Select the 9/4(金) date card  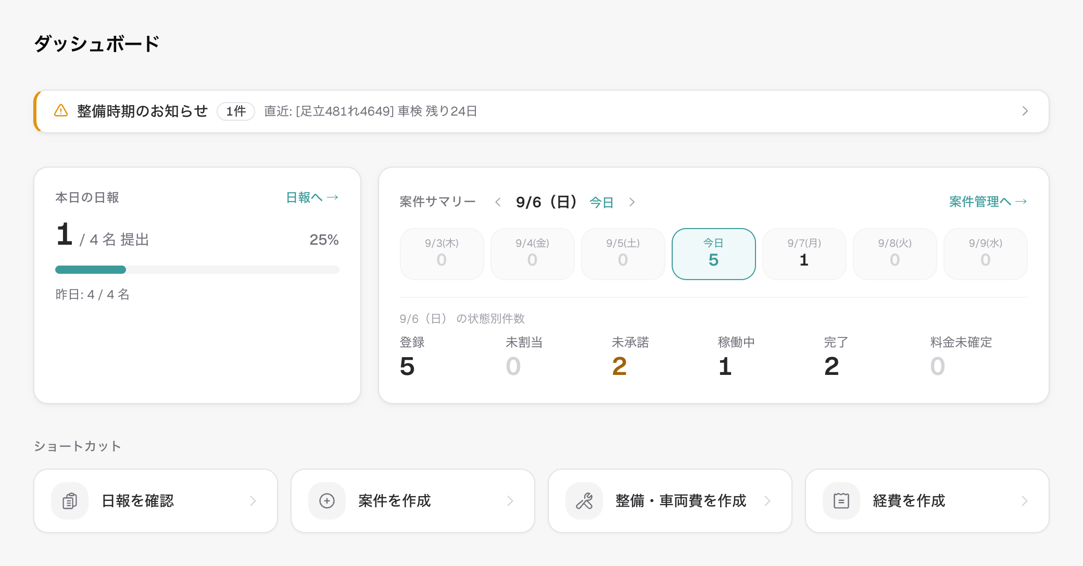[x=532, y=254]
